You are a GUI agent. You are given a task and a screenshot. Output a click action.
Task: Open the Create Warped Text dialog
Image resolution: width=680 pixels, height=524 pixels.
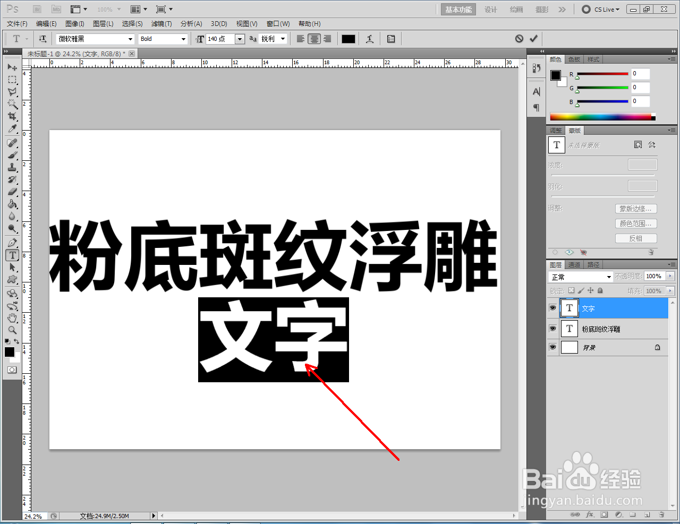370,39
